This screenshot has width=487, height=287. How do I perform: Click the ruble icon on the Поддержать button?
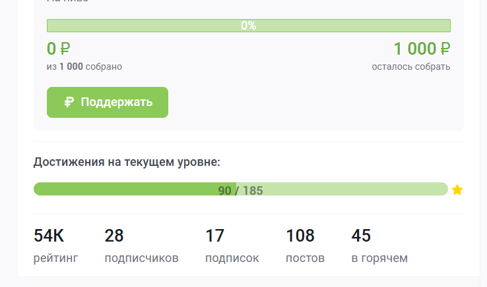click(69, 102)
